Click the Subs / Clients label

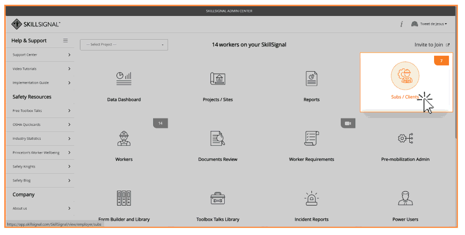click(x=405, y=97)
